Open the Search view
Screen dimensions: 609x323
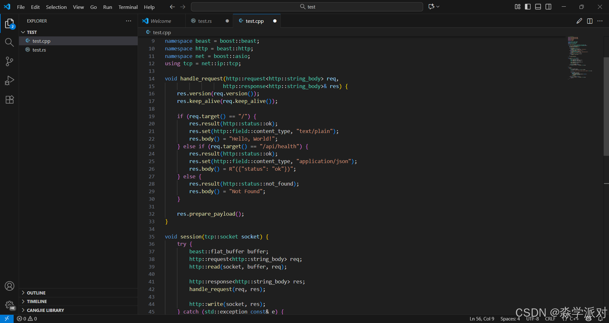click(x=10, y=42)
